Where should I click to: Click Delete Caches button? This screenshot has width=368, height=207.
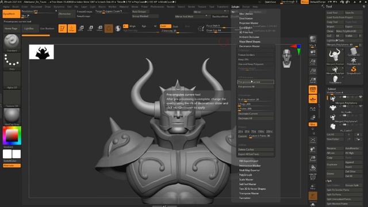pos(255,149)
